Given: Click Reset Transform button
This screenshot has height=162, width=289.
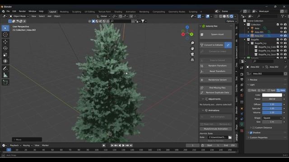Looking at the screenshot, I should coord(216,71).
